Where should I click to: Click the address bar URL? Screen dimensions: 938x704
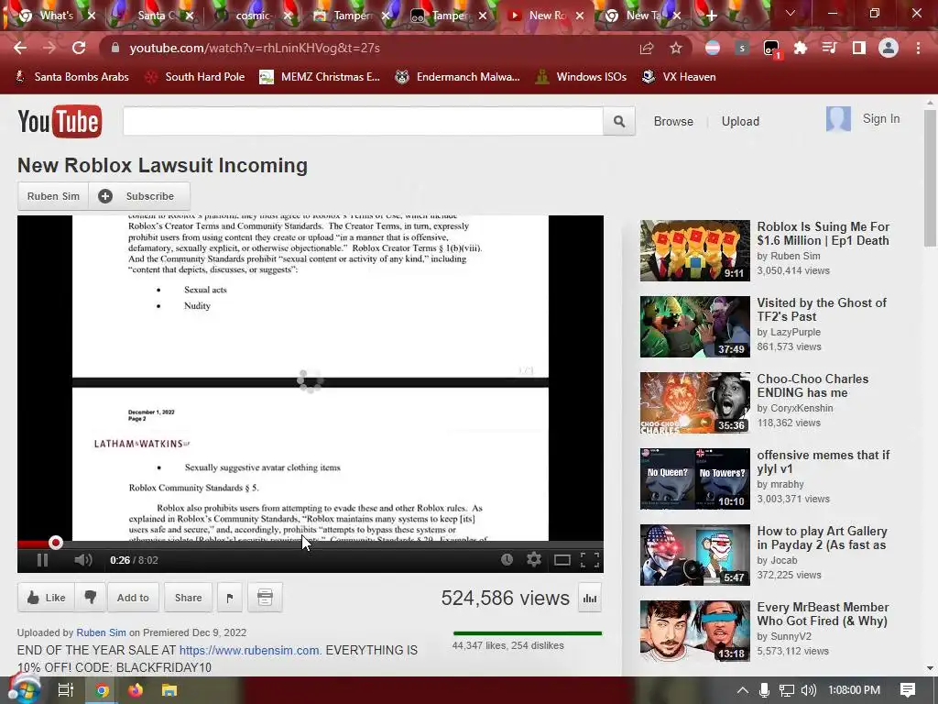click(255, 48)
